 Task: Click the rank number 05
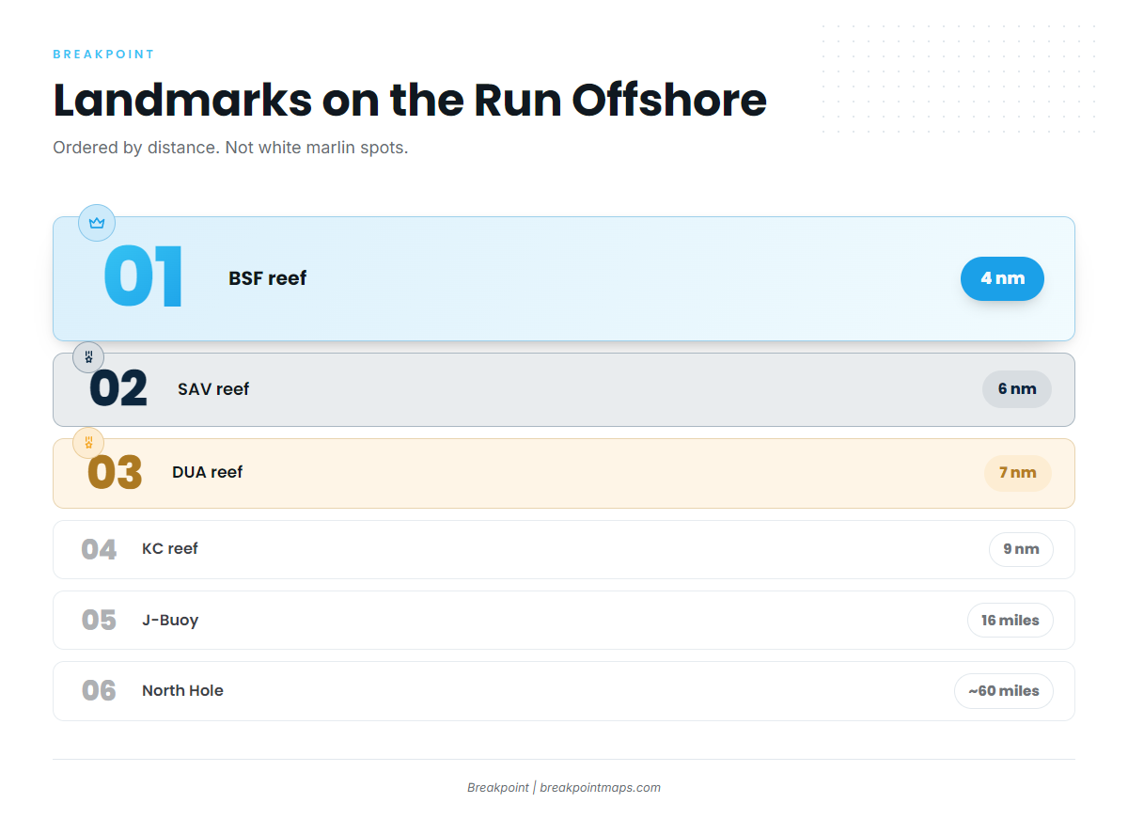click(99, 621)
